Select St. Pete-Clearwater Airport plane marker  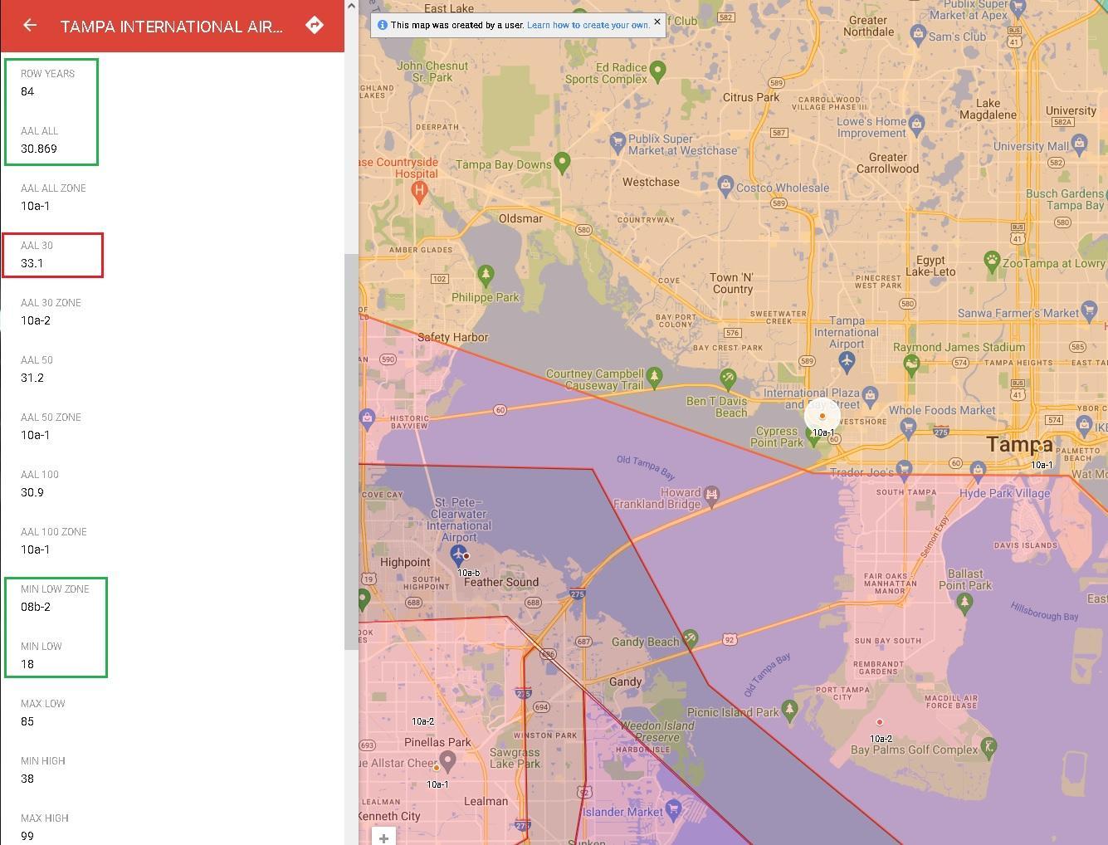(x=456, y=554)
